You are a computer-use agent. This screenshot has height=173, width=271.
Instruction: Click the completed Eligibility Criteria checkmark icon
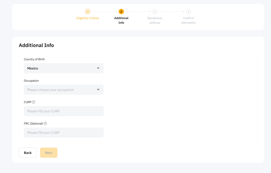pos(87,12)
